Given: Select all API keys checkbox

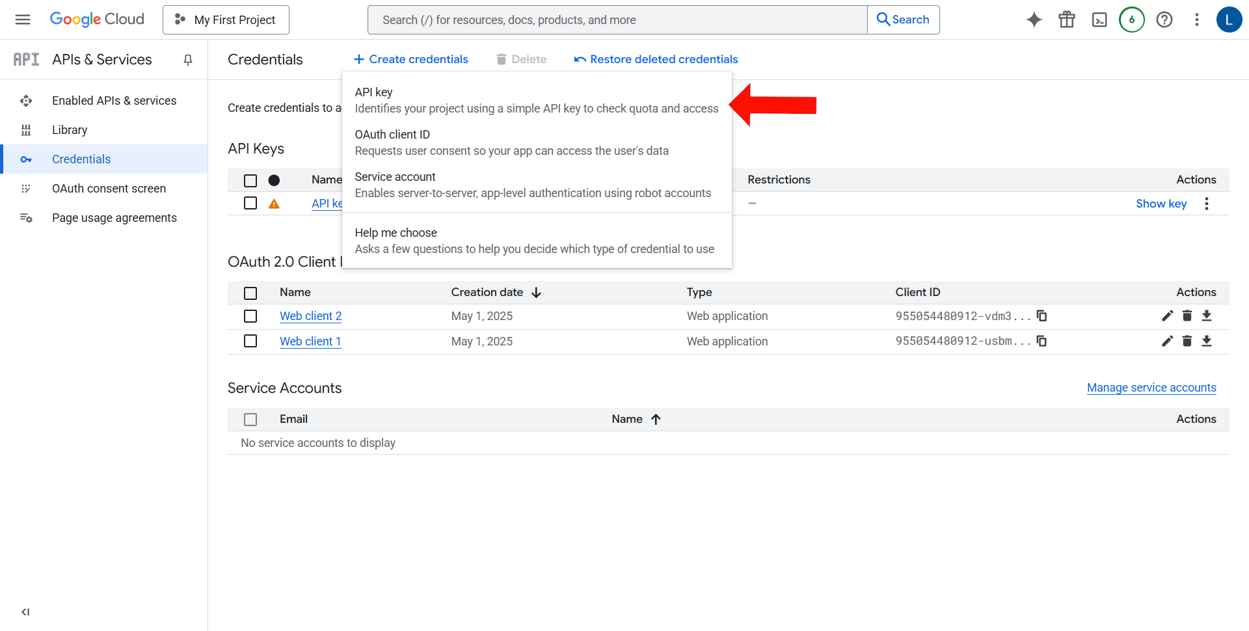Looking at the screenshot, I should coord(250,180).
